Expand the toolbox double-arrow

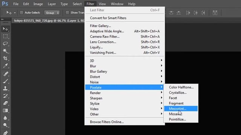point(2,19)
